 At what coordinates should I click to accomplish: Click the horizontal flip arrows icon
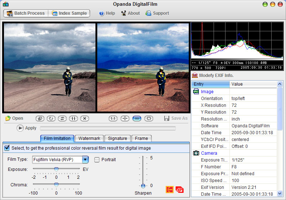(62, 119)
